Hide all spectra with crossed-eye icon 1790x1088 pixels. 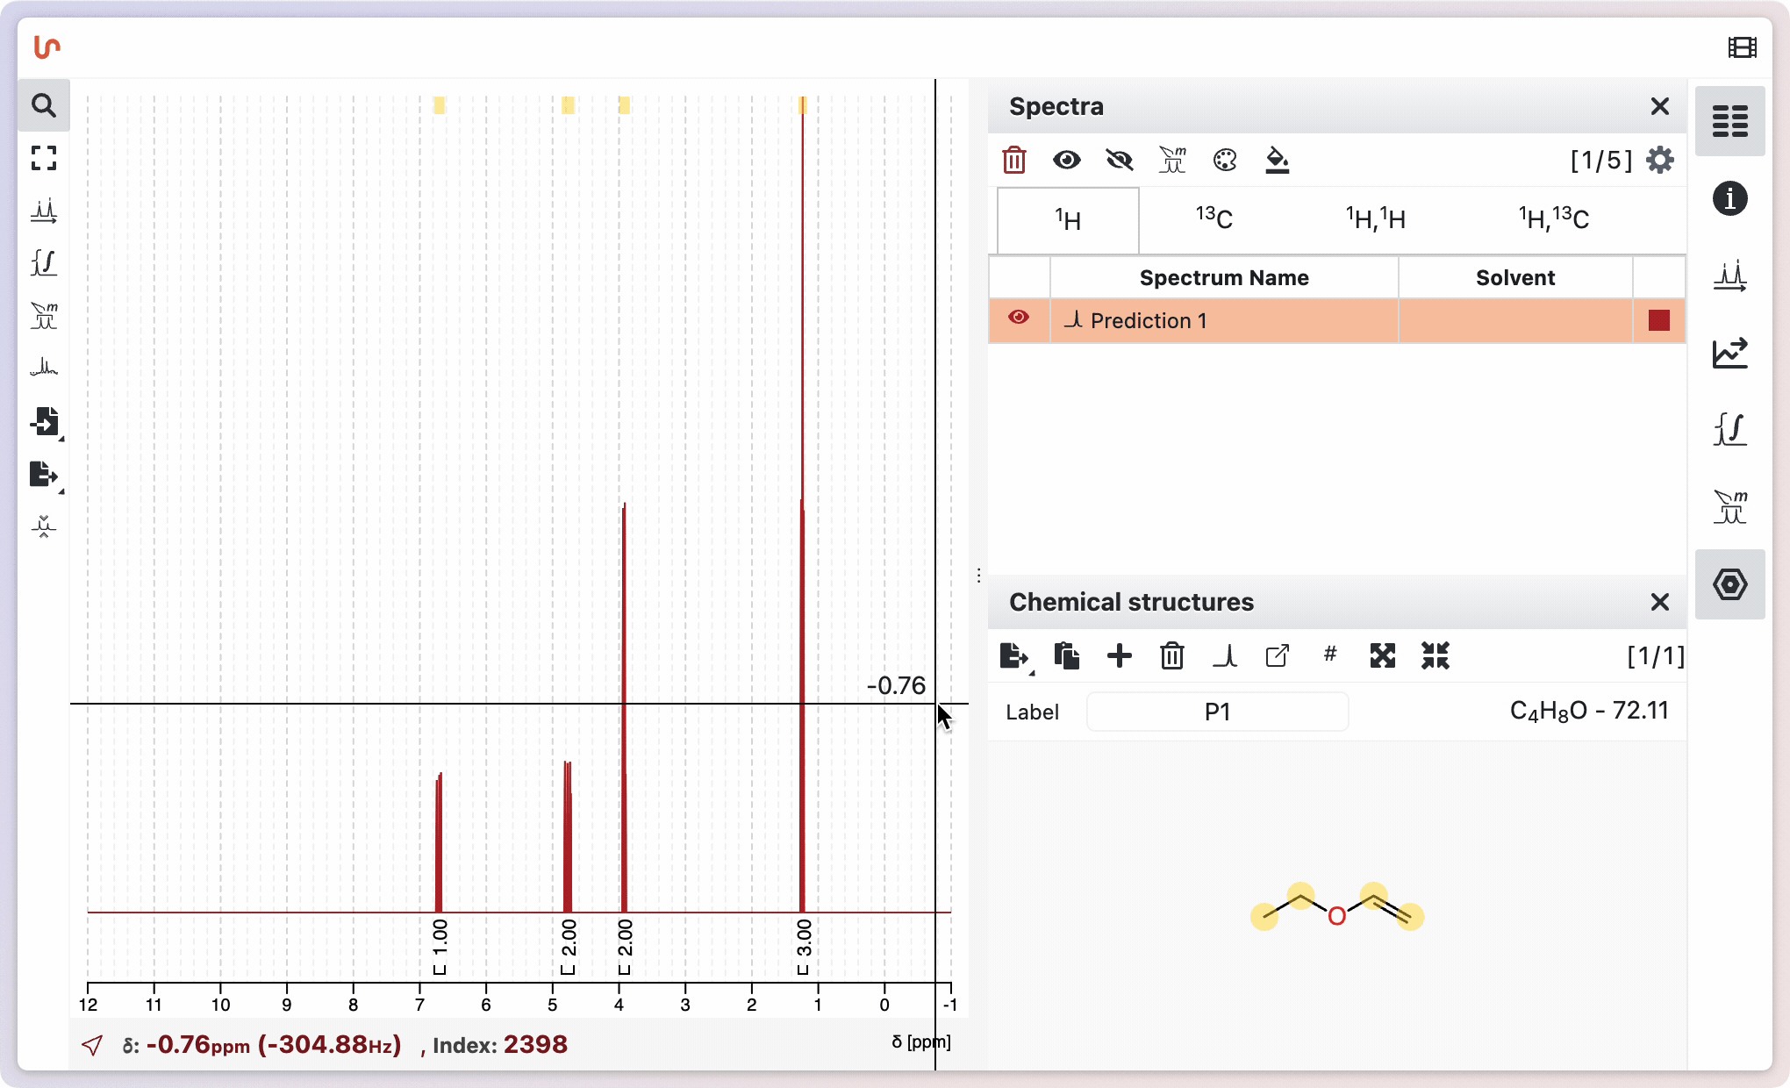[x=1120, y=160]
